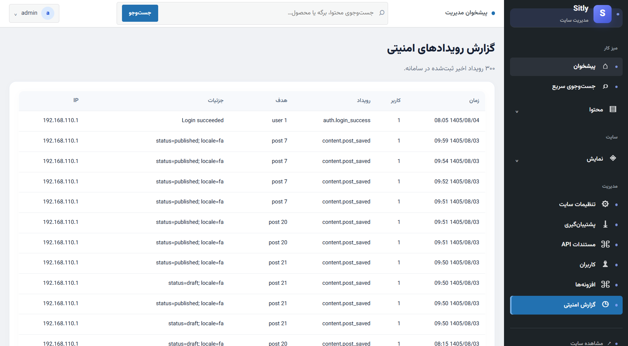
Task: Click the 08:15 1405/08/03 timestamp
Action: point(457,343)
